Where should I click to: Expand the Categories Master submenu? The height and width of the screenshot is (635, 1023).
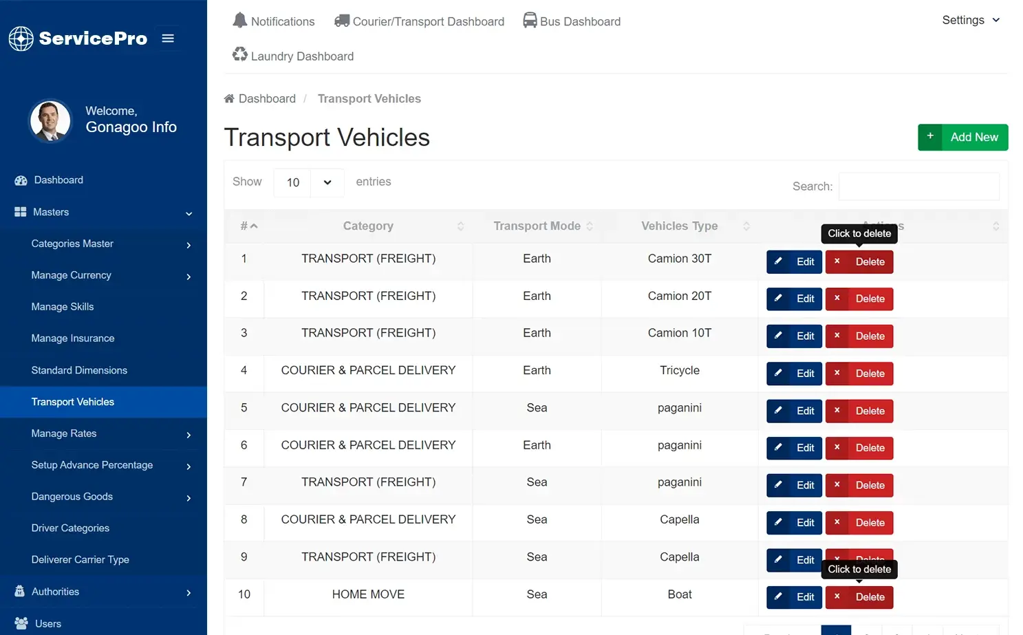point(72,244)
